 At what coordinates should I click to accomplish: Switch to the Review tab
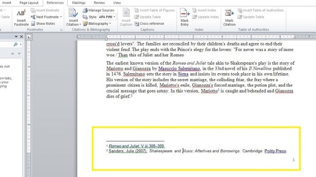pyautogui.click(x=99, y=3)
